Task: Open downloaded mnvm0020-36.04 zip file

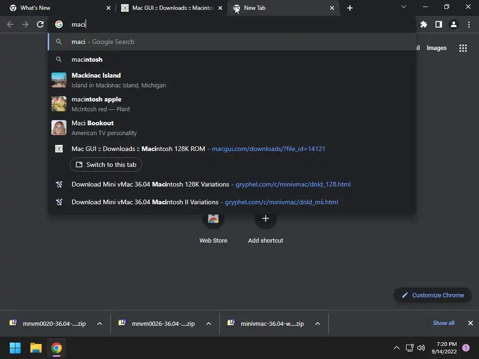Action: (x=48, y=323)
